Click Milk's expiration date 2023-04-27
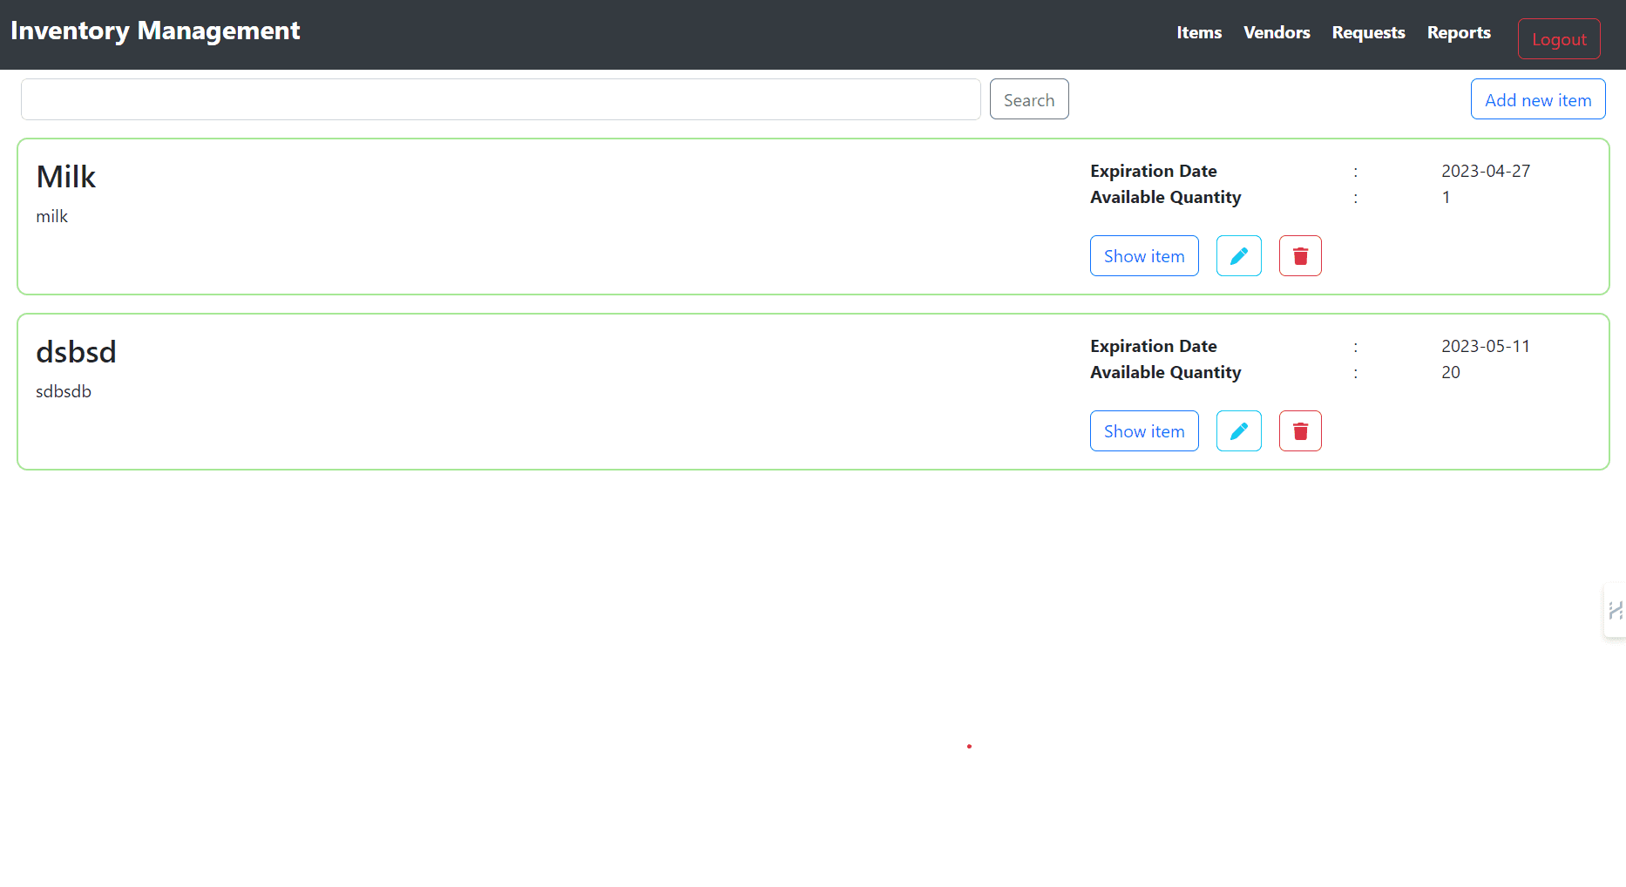Screen dimensions: 1626x887 (1485, 171)
